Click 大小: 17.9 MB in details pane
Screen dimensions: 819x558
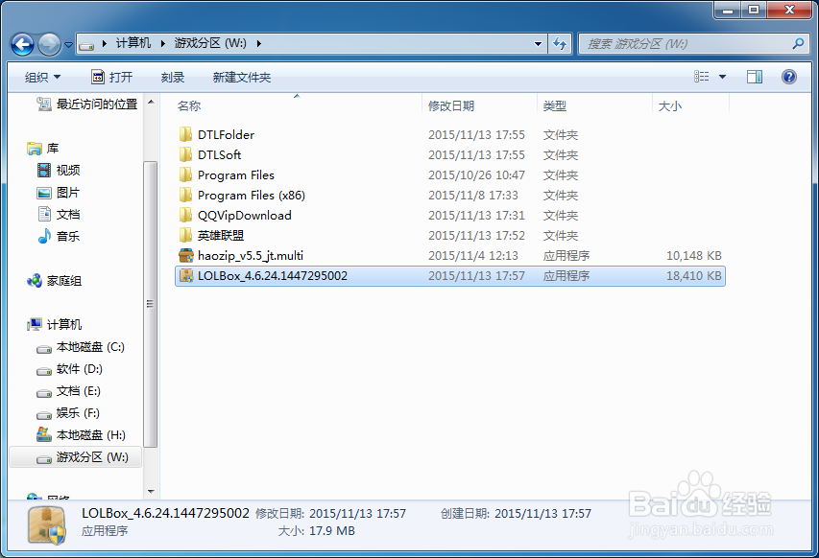pos(317,531)
